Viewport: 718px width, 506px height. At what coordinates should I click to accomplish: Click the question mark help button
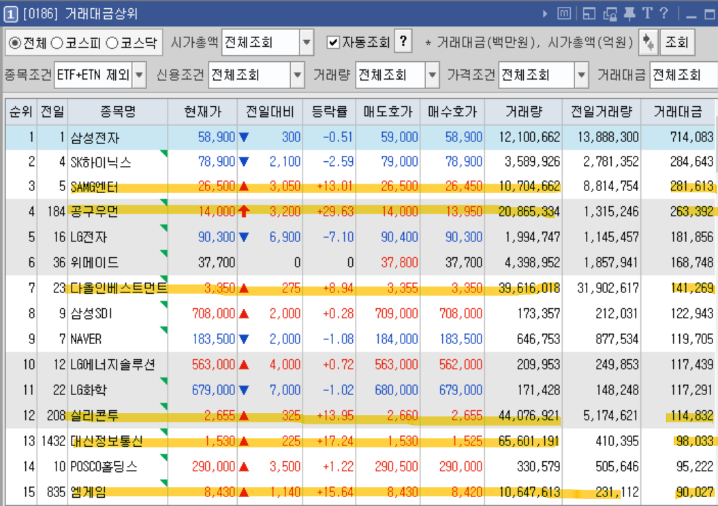[x=403, y=42]
